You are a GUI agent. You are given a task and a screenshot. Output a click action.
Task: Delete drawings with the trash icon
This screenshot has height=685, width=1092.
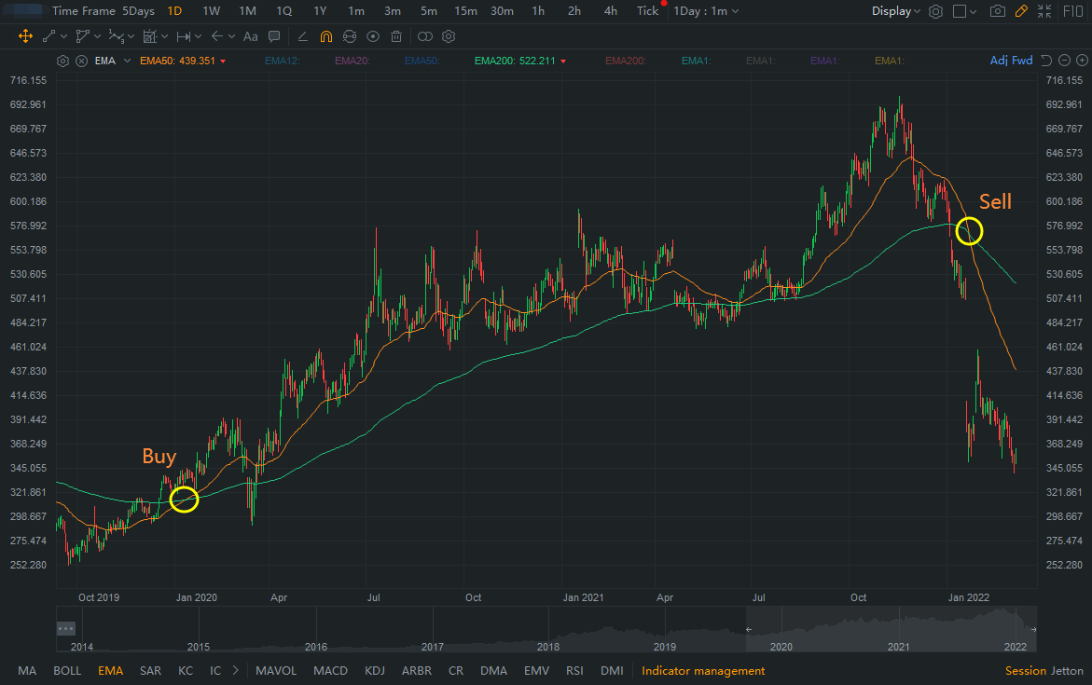click(x=394, y=36)
